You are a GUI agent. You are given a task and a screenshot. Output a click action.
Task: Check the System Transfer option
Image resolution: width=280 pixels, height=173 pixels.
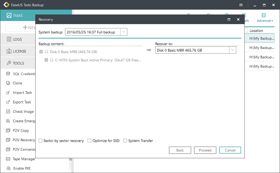(125, 141)
